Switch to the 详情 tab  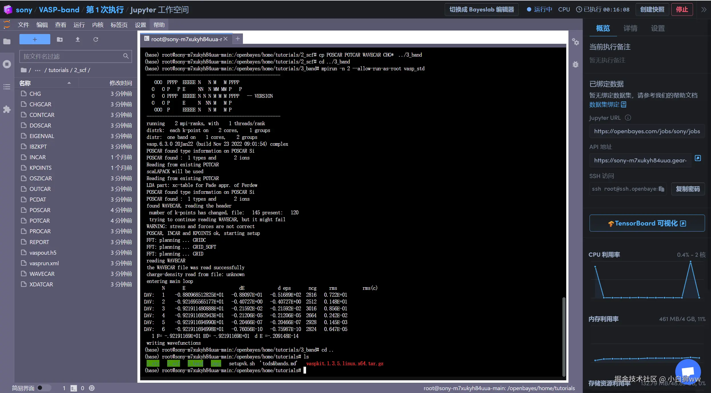pyautogui.click(x=630, y=28)
